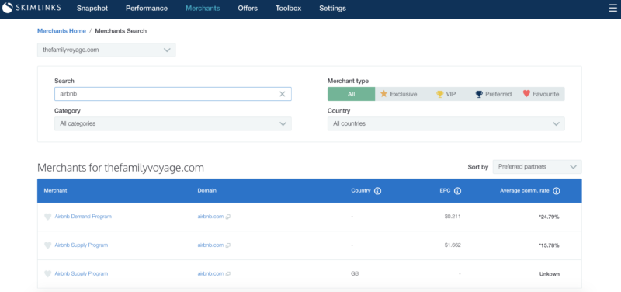Click the *24.79% commission value

click(549, 217)
